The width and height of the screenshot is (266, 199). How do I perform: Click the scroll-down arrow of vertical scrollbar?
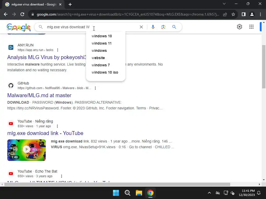click(264, 180)
